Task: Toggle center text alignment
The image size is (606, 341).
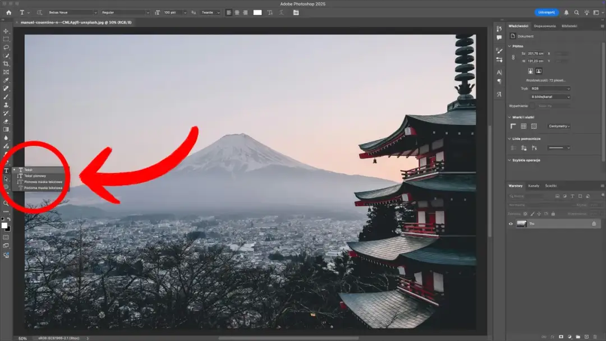Action: click(237, 12)
